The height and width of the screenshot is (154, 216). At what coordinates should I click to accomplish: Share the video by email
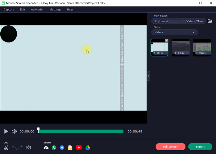pos(70,148)
